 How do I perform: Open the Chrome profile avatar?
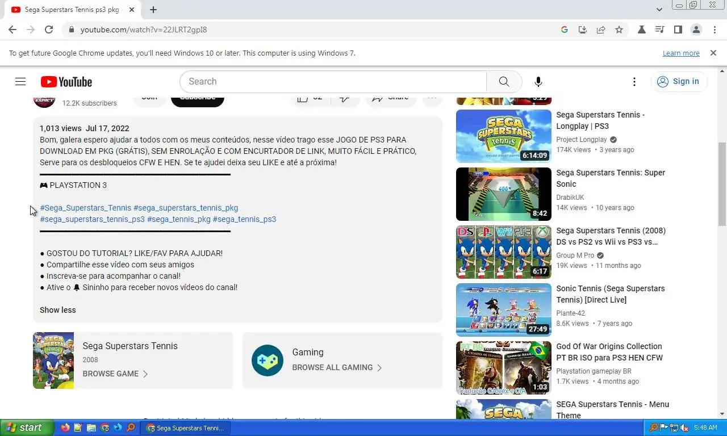coord(696,30)
